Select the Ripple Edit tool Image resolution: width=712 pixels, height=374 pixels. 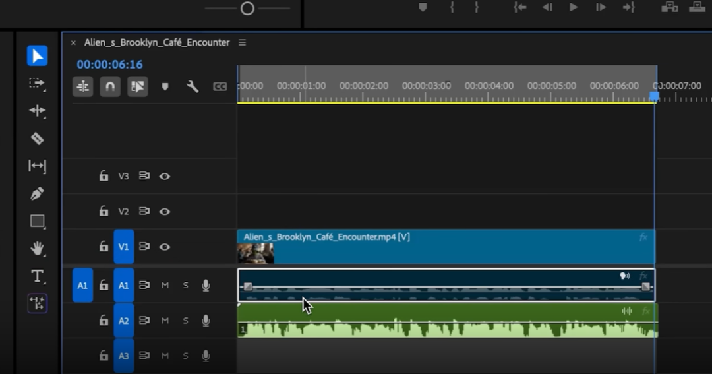(38, 111)
